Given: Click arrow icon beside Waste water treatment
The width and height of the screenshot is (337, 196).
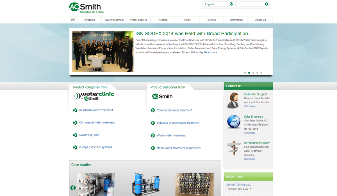Looking at the screenshot, I should click(x=153, y=136).
